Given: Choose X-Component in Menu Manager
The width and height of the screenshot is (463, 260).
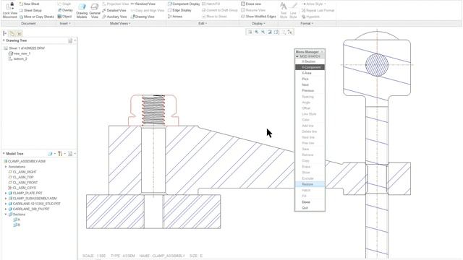Looking at the screenshot, I should [x=310, y=67].
